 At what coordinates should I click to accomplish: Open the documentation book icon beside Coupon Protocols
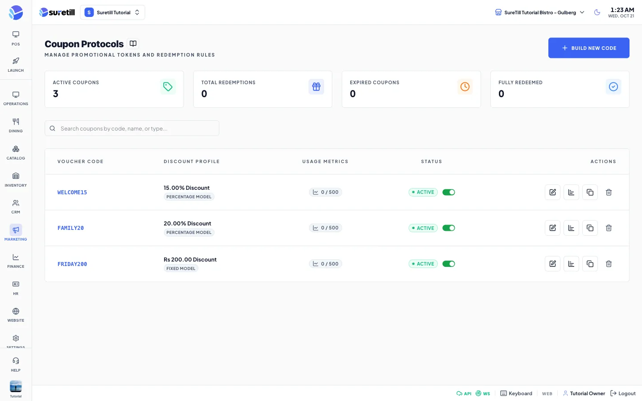click(133, 43)
